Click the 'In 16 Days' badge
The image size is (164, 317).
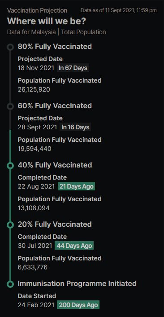(x=75, y=127)
